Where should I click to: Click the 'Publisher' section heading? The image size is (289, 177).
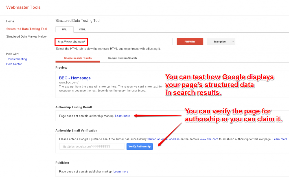pos(62,163)
